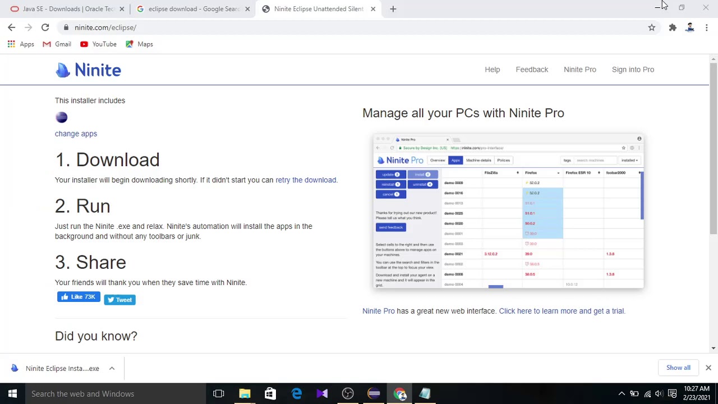Screen dimensions: 718x404
Task: Go back with the browser back arrow
Action: click(11, 27)
